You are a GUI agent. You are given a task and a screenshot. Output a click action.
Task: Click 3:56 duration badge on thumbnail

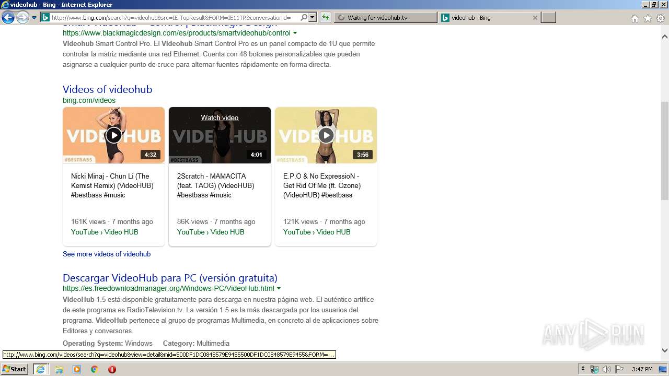point(363,155)
